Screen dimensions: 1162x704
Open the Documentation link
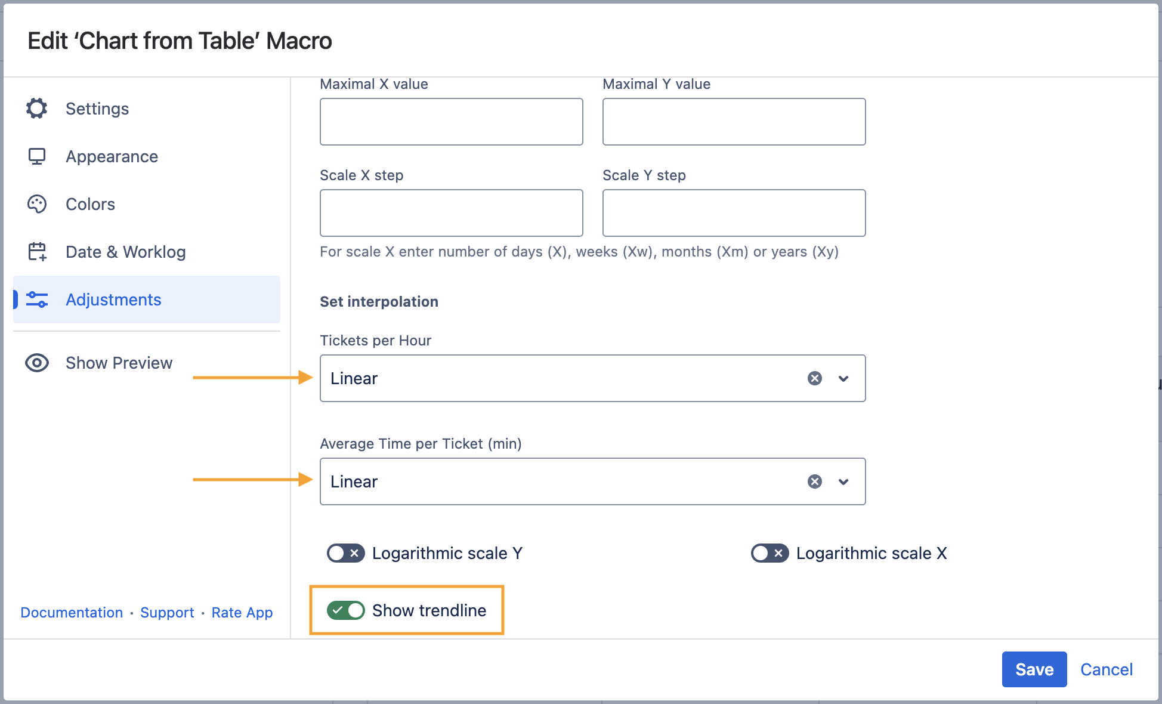tap(72, 613)
